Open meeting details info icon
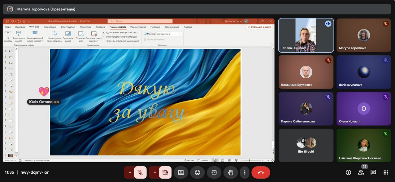Image resolution: width=395 pixels, height=182 pixels. click(348, 172)
